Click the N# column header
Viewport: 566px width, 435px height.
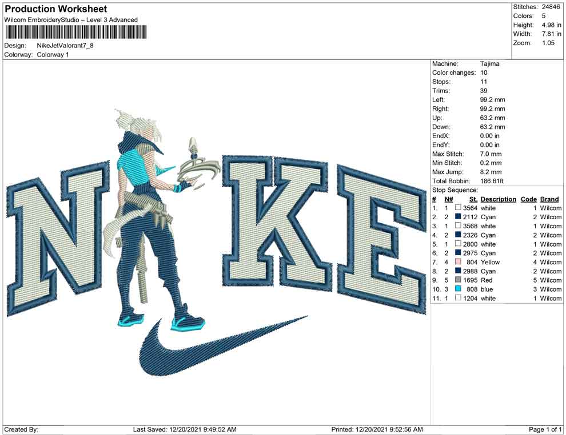click(449, 199)
